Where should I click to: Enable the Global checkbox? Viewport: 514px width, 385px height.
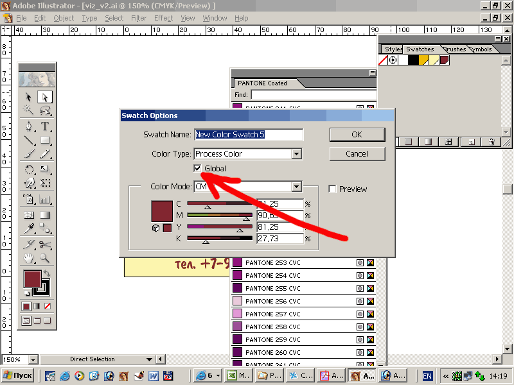(x=197, y=168)
